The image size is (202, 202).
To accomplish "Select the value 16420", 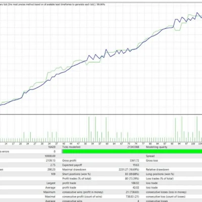I will (x=52, y=147).
